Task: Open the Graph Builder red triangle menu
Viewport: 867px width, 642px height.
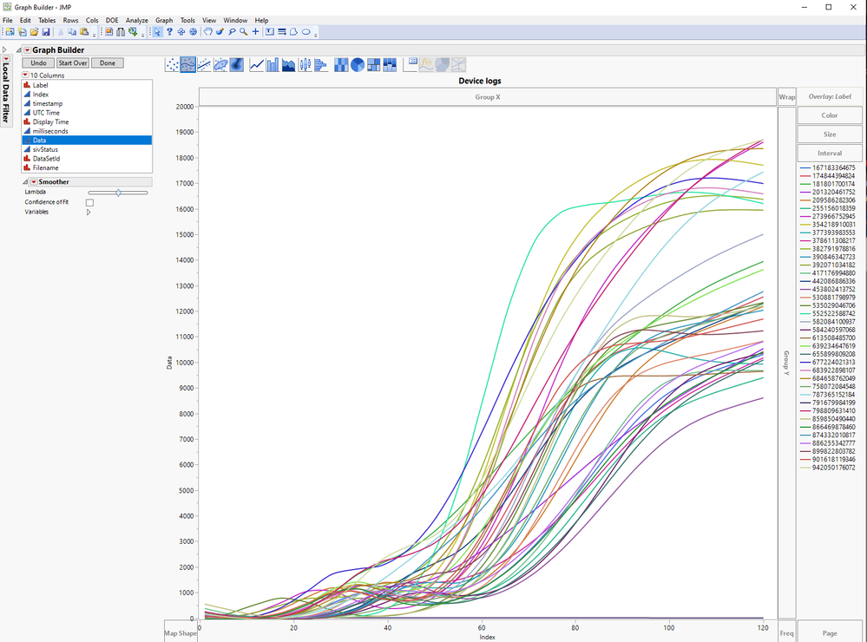Action: click(x=27, y=50)
